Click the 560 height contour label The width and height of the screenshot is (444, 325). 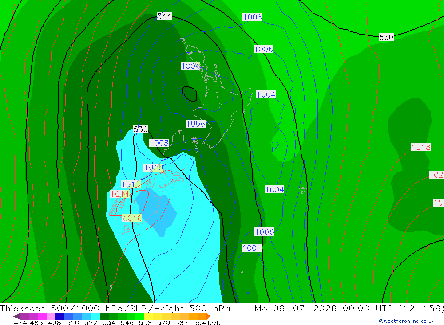386,37
